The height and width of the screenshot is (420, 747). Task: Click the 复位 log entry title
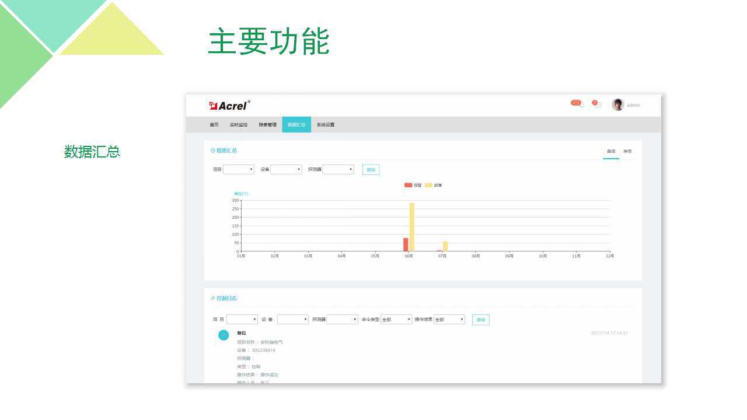coord(242,333)
